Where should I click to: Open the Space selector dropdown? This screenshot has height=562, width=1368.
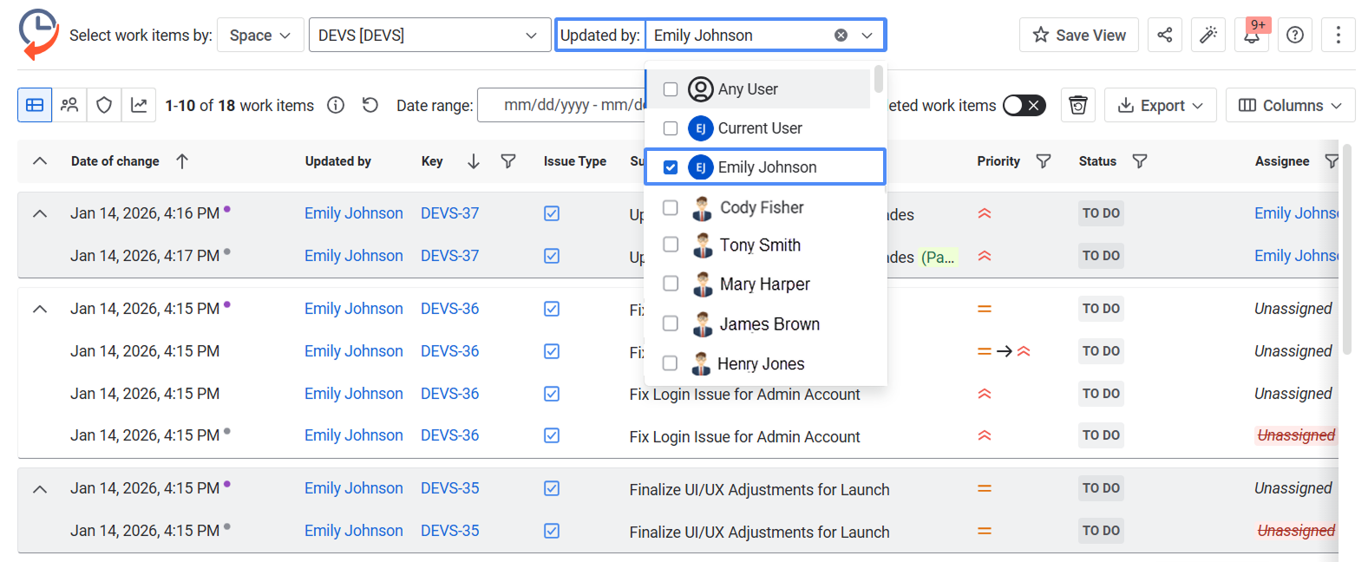[259, 36]
